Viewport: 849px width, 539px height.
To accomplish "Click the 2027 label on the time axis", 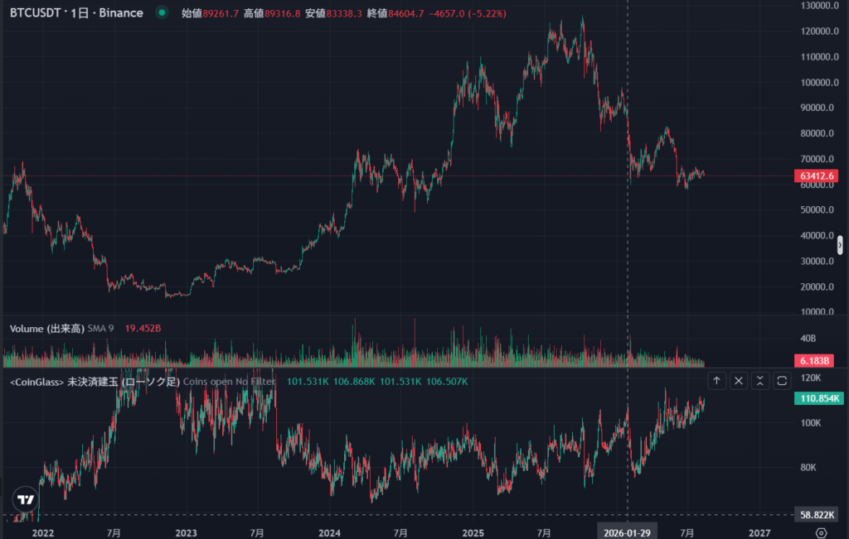I will click(x=759, y=533).
